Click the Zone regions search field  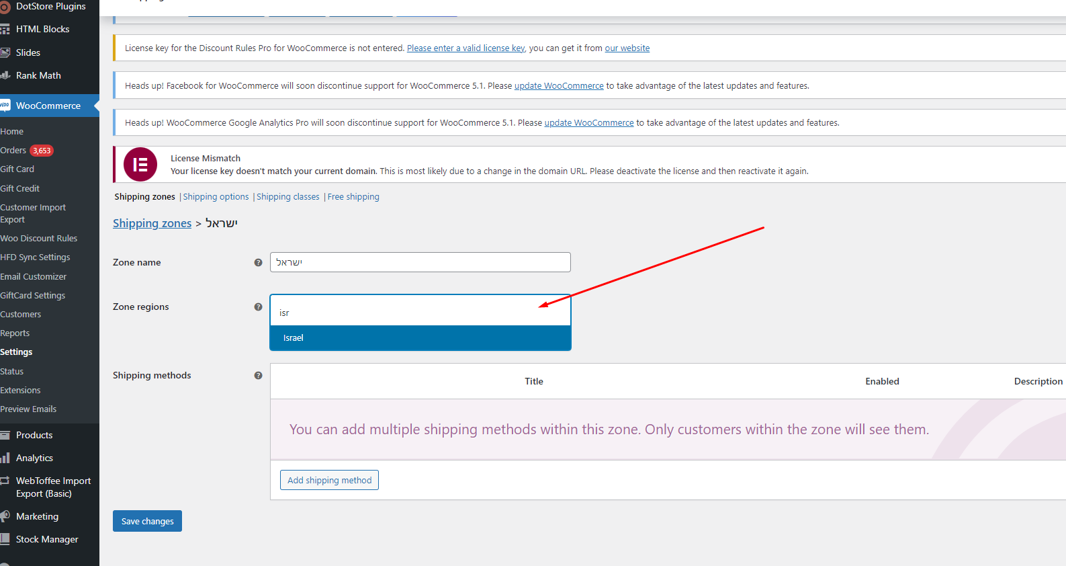[x=420, y=313]
